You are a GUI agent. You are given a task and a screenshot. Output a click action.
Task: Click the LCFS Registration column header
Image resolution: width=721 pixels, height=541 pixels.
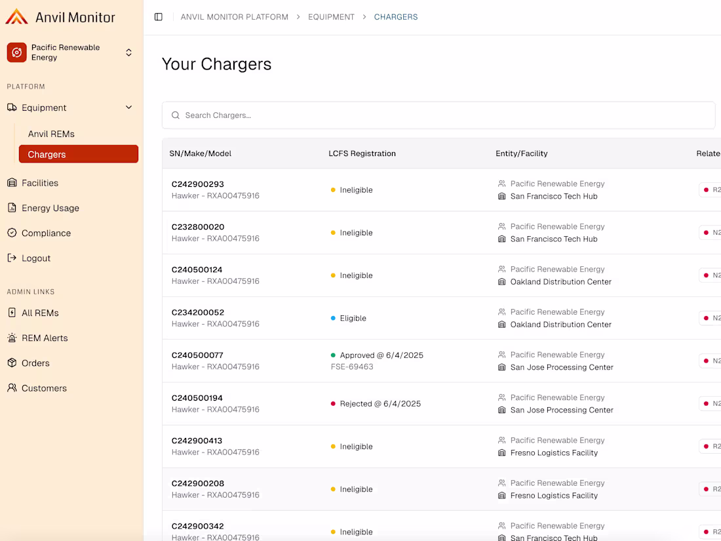pos(362,153)
